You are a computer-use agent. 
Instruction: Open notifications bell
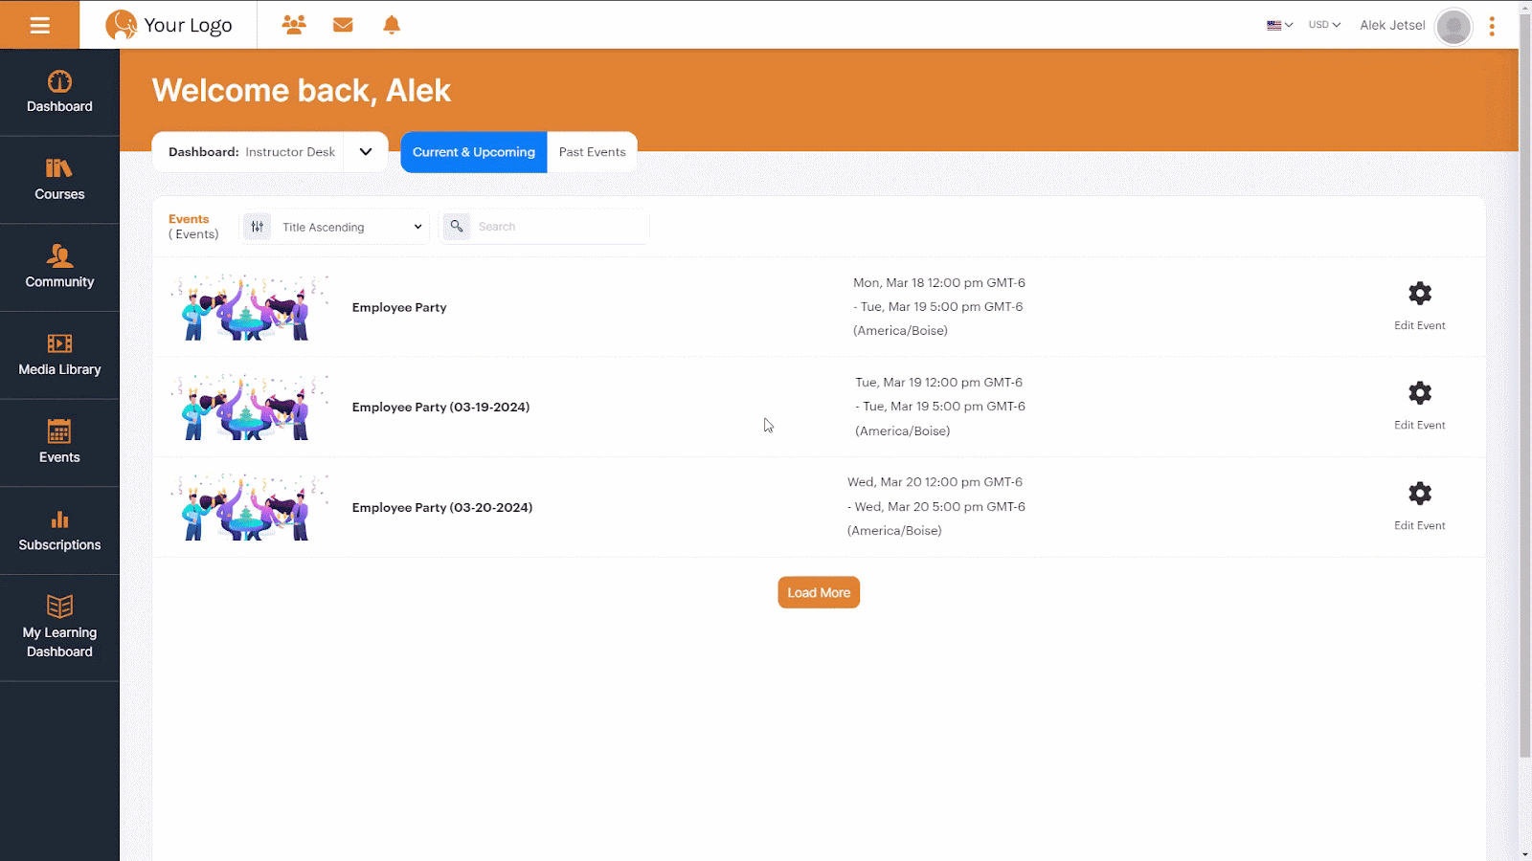click(x=392, y=25)
